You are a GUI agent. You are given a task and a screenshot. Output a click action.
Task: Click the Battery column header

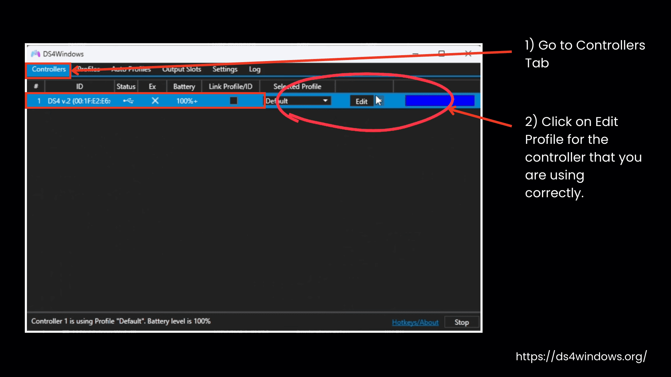[x=184, y=87]
